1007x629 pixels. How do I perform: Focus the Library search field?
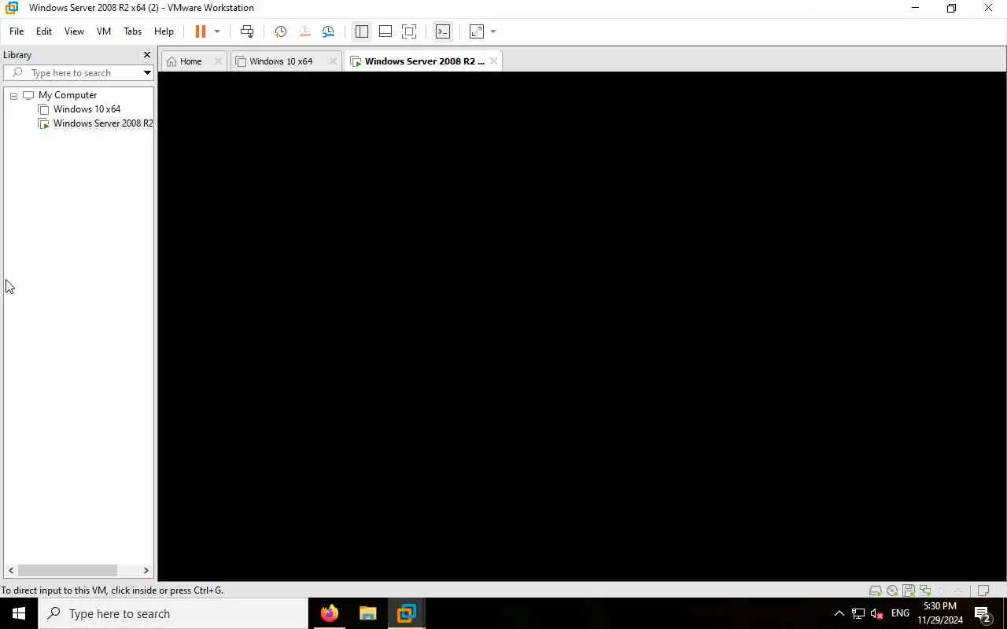point(79,73)
